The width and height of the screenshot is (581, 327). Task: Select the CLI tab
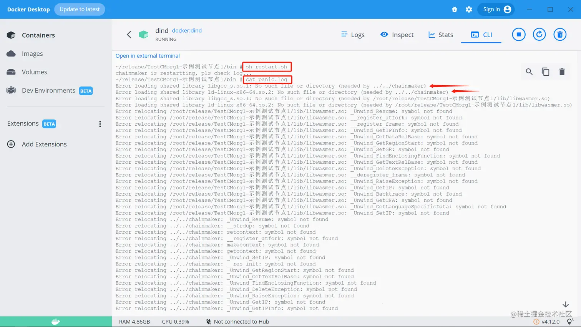pos(481,35)
